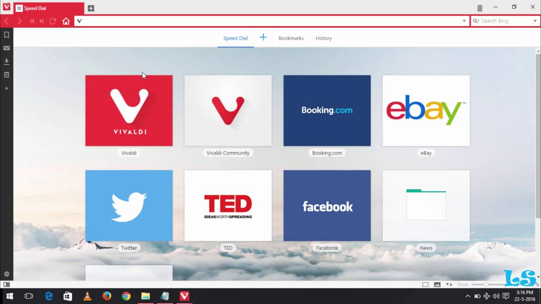Open the Booking.com speed dial tile
541x304 pixels.
click(327, 111)
